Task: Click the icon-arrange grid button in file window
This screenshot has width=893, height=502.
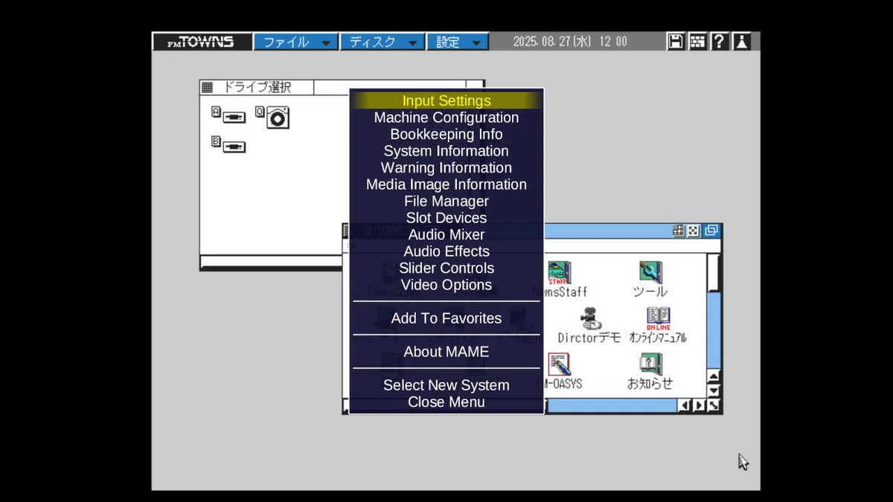Action: click(679, 231)
